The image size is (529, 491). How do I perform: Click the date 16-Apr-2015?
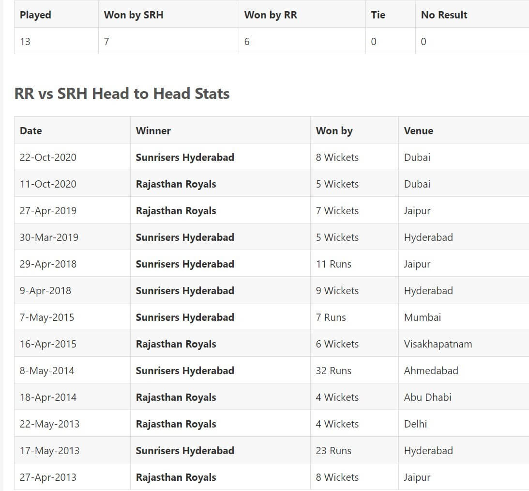[48, 344]
